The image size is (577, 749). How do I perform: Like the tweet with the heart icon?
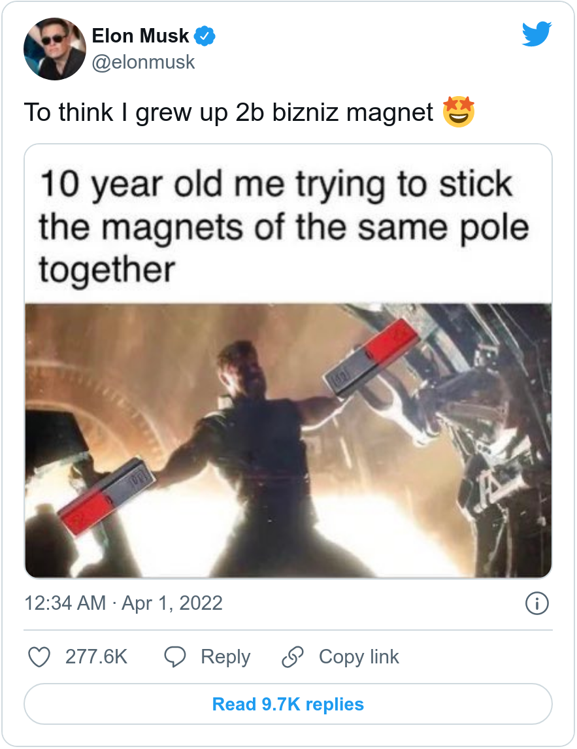[41, 657]
